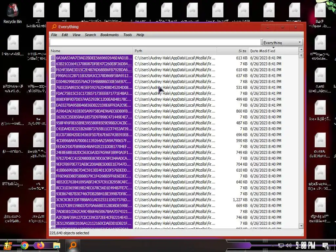This screenshot has height=252, width=336.
Task: Open the notification center icon
Action: (x=326, y=246)
